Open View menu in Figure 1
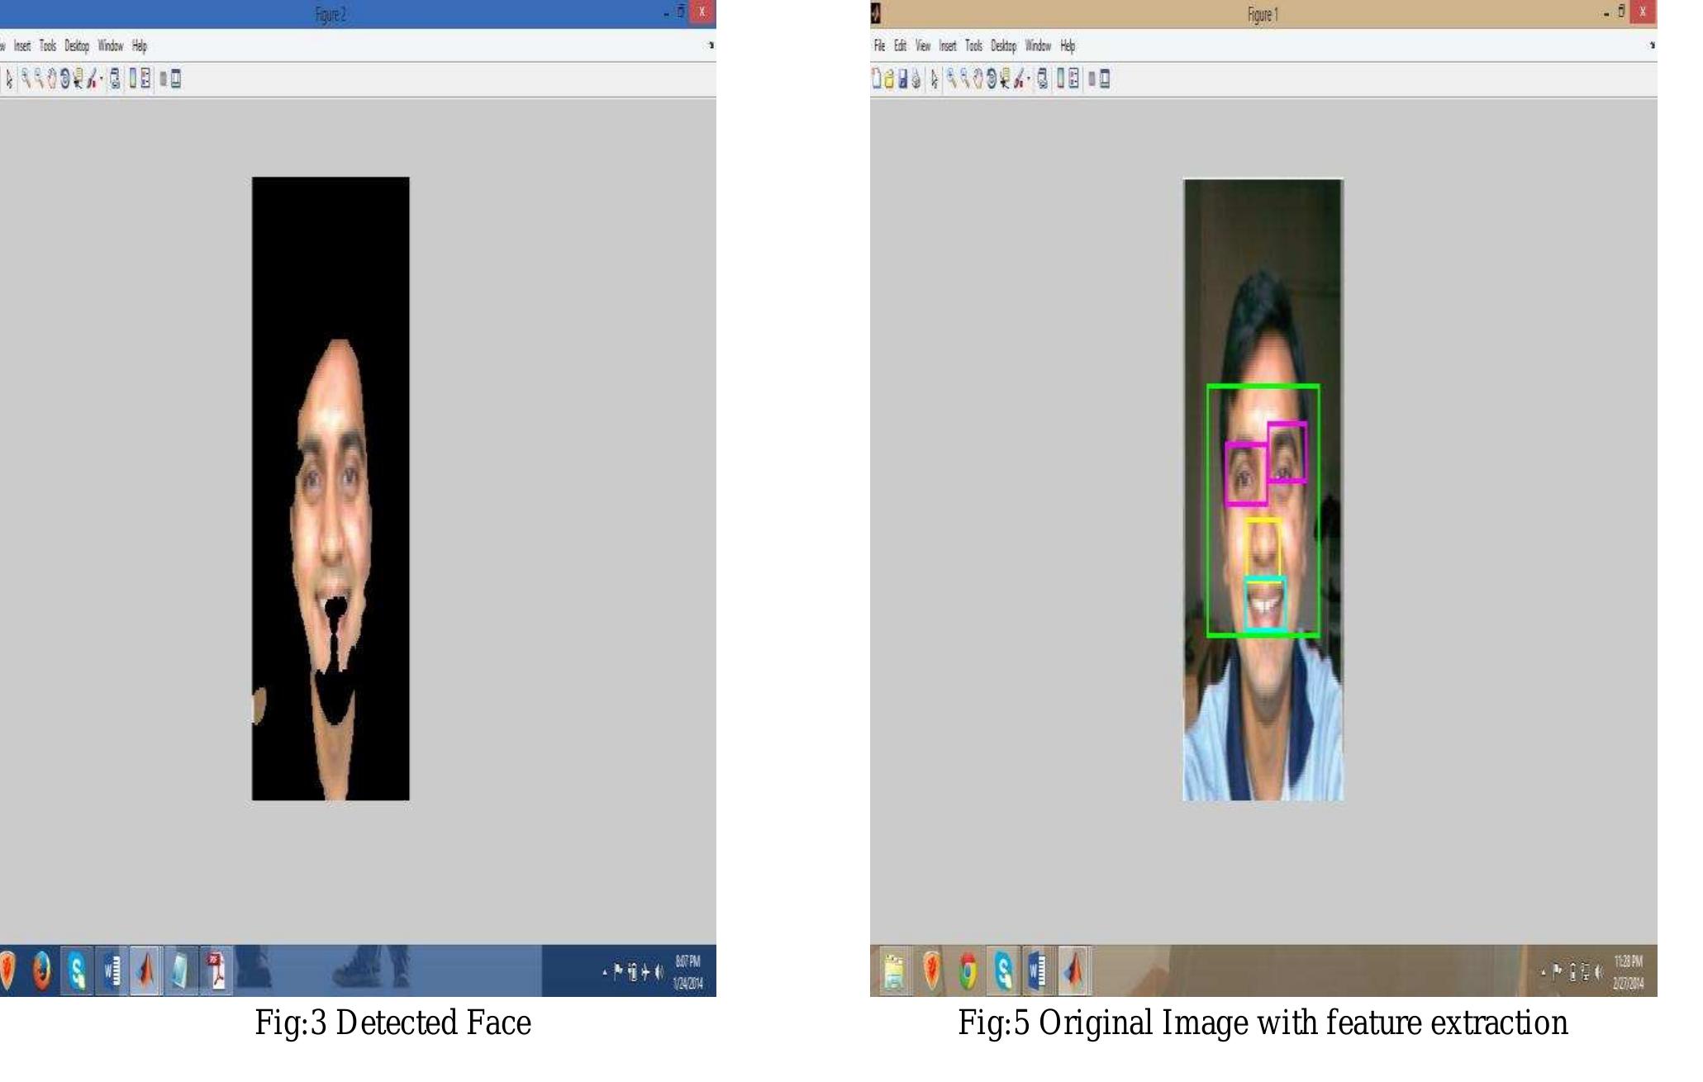 tap(923, 45)
